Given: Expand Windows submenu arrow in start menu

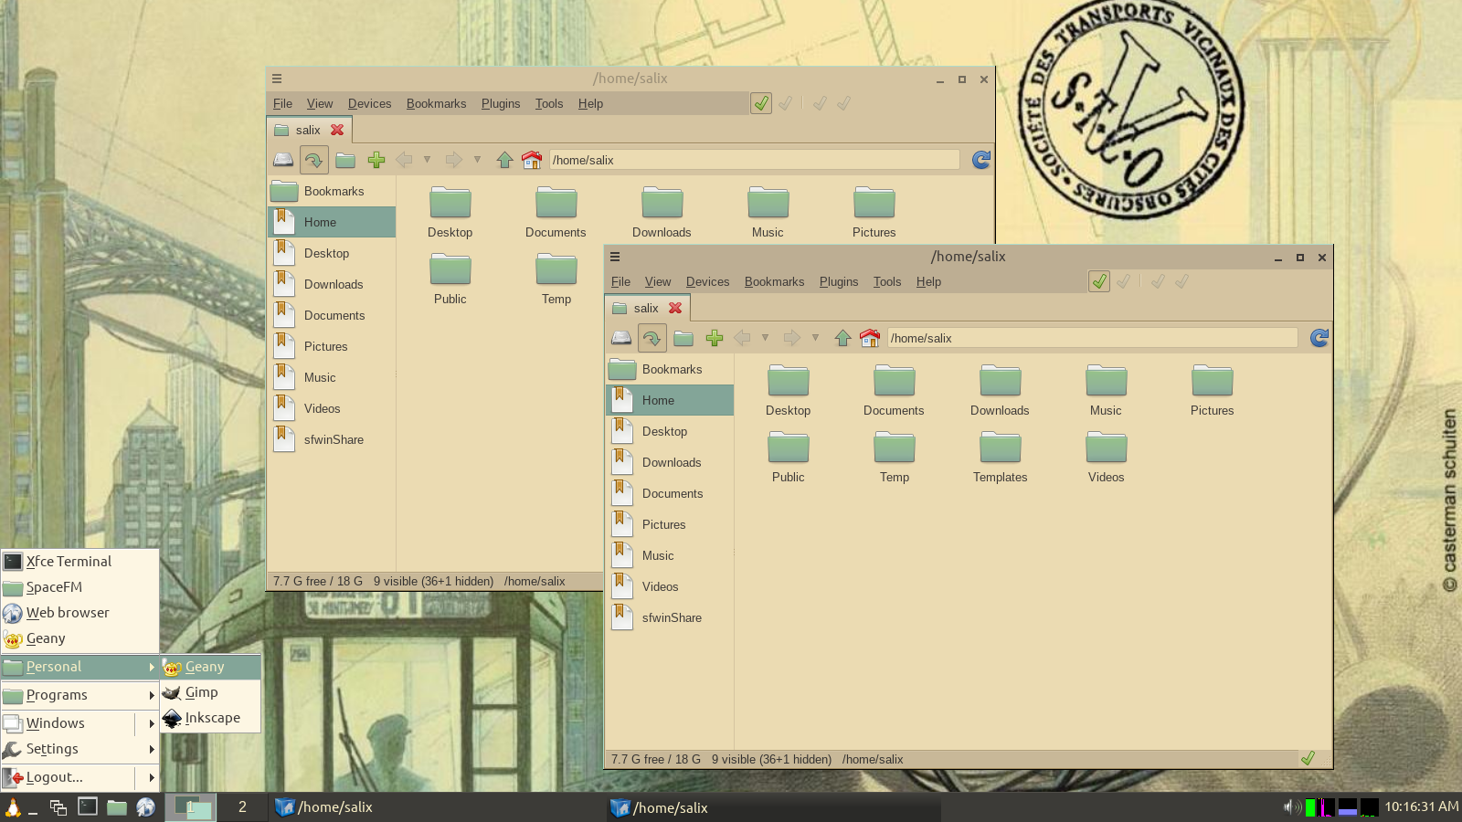Looking at the screenshot, I should [152, 723].
